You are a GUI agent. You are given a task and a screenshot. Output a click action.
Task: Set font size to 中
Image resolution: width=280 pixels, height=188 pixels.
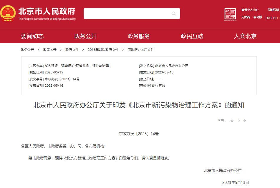(x=238, y=121)
